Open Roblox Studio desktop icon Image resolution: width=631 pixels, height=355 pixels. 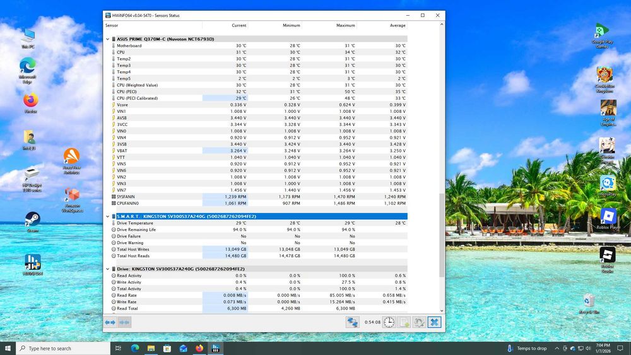pyautogui.click(x=607, y=260)
